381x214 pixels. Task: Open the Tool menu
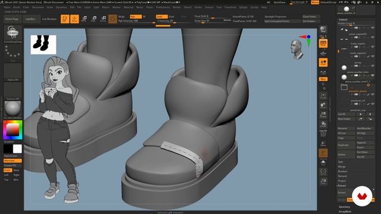pyautogui.click(x=219, y=7)
